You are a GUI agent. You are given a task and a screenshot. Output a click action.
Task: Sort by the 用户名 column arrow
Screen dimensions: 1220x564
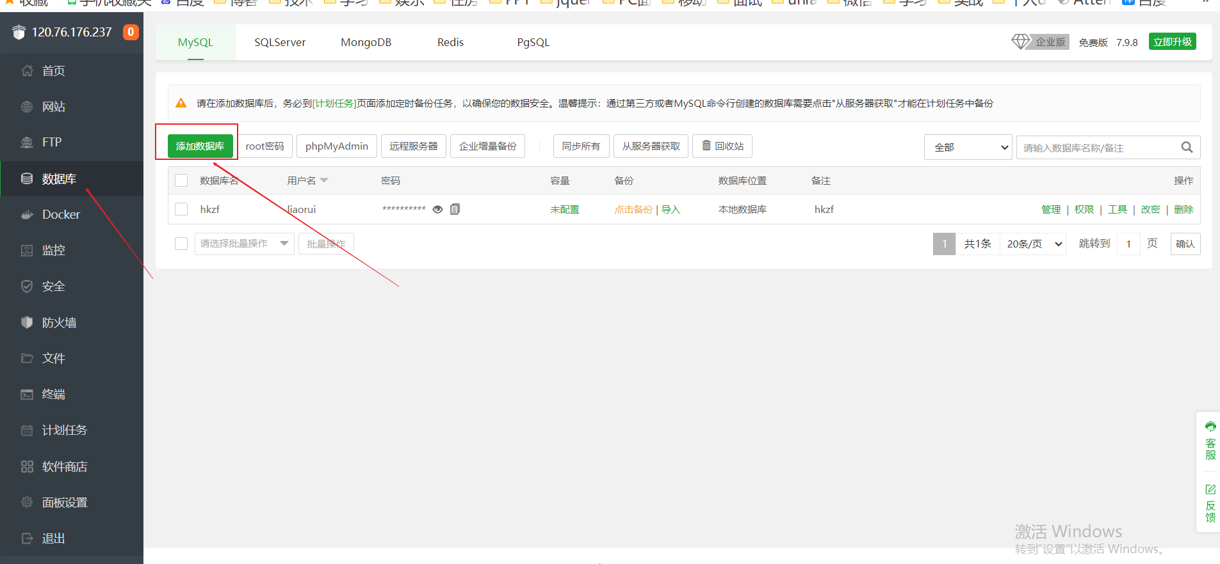point(324,180)
